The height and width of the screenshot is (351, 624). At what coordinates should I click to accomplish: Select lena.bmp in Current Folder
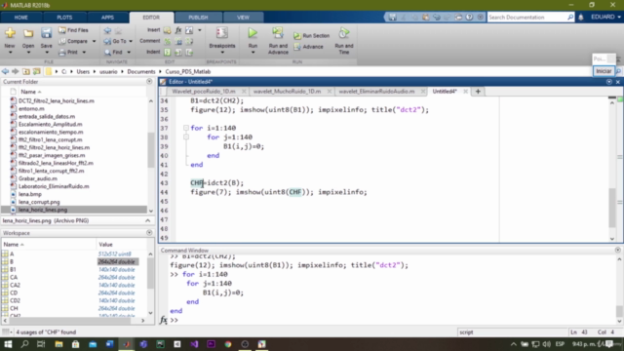[30, 194]
